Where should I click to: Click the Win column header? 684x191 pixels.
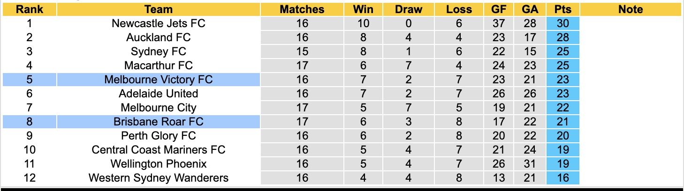[x=363, y=9]
